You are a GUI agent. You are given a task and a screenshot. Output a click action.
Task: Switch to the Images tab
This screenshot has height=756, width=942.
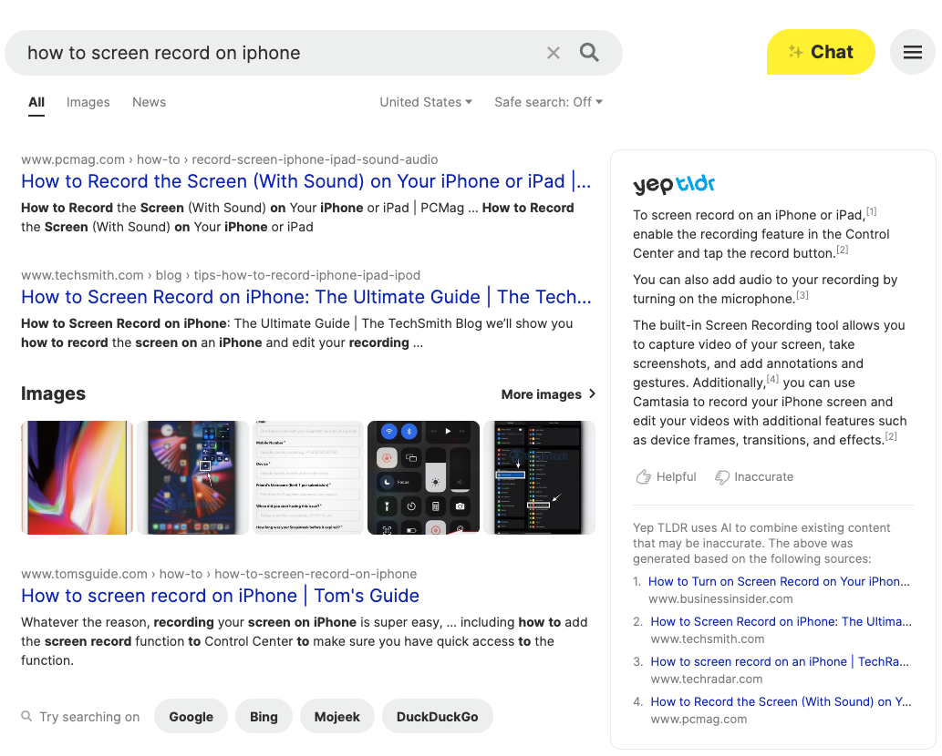[88, 102]
